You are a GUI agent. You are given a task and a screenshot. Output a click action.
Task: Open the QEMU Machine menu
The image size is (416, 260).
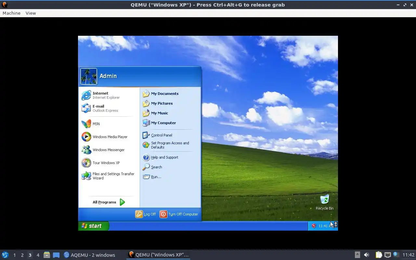(x=11, y=13)
